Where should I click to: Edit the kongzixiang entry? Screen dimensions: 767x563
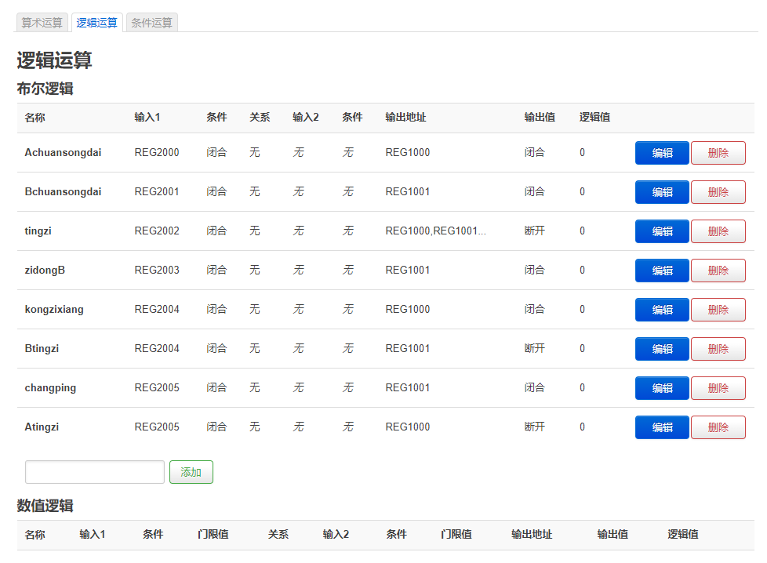click(662, 310)
